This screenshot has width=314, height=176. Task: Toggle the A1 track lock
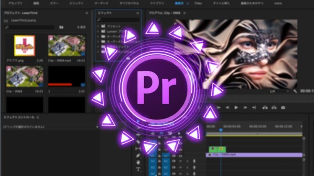159,161
